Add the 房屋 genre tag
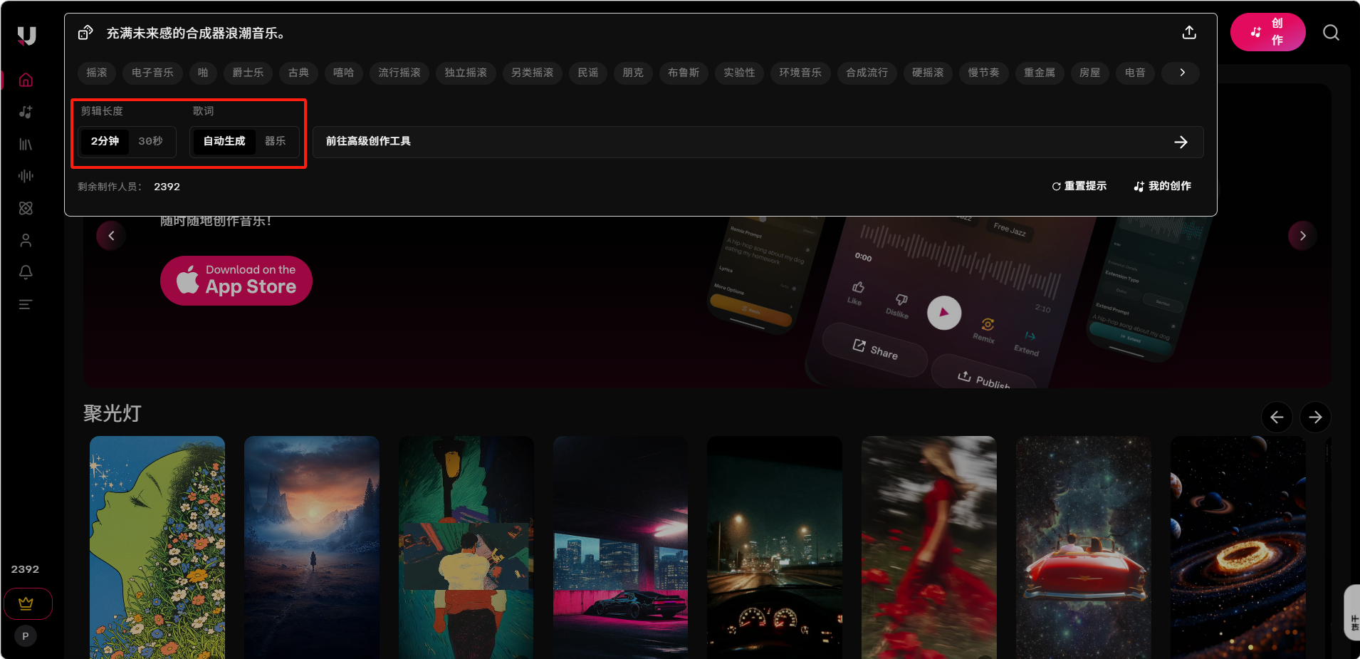Screen dimensions: 1360x659 pos(1090,73)
